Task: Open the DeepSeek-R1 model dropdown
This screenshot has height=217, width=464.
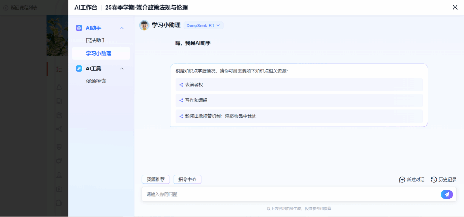Action: coord(203,25)
